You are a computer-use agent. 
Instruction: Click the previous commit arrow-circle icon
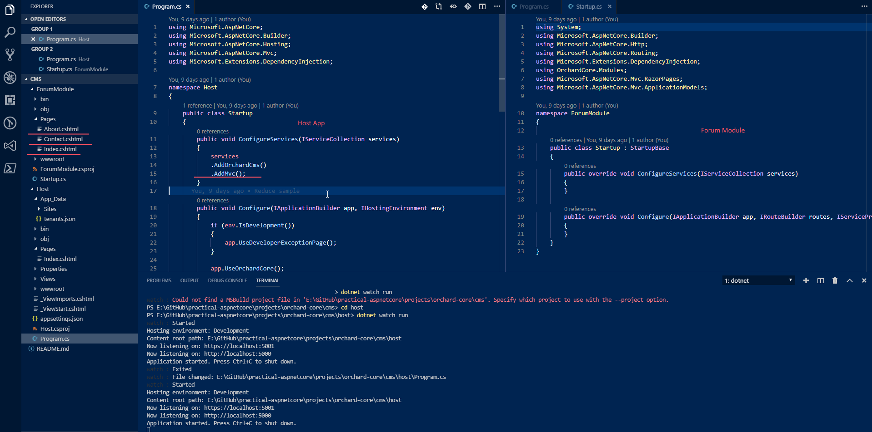tap(453, 6)
